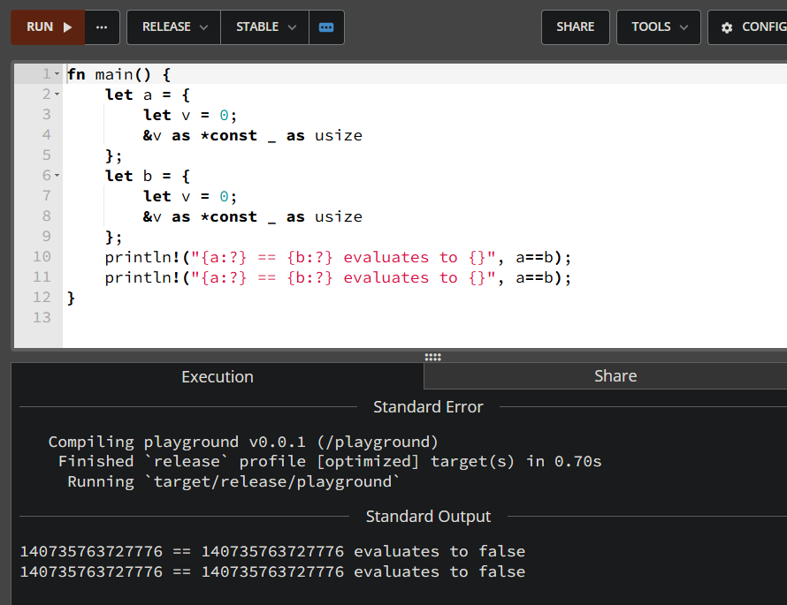
Task: Switch to the Execution output tab
Action: (x=218, y=376)
